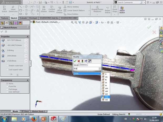Open the Units dropdown in Modify dialog

click(x=87, y=73)
